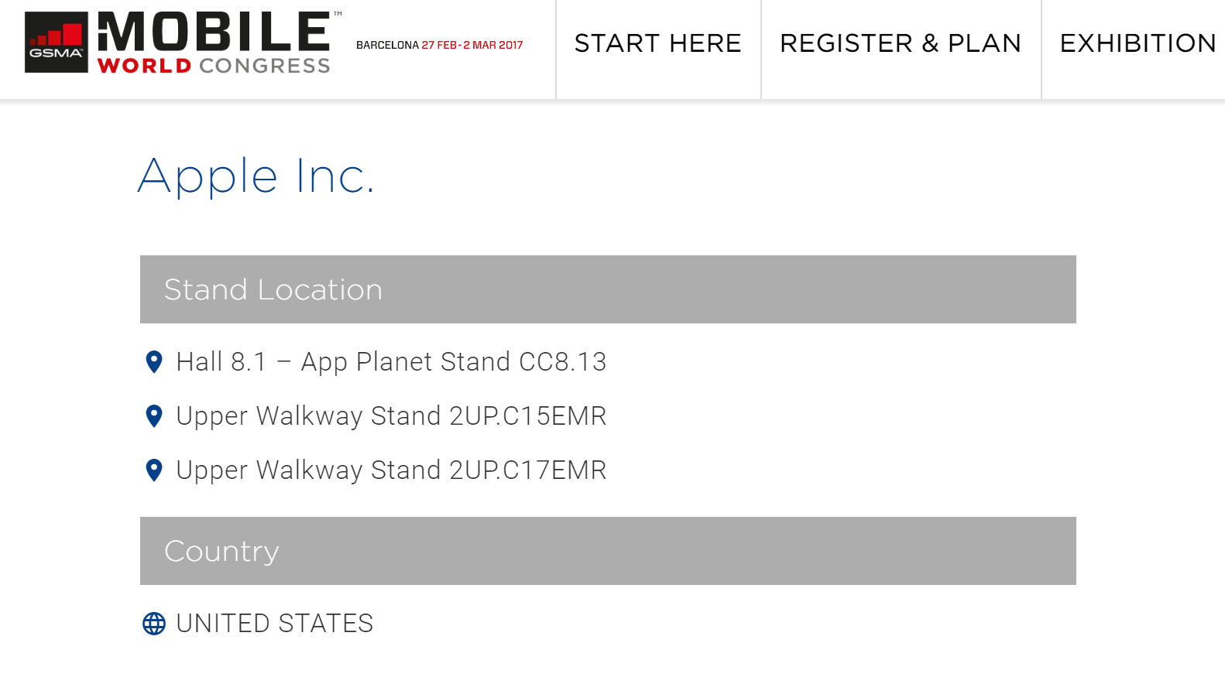This screenshot has width=1225, height=677.
Task: Select Upper Walkway Stand 2UP.C17EMR
Action: [392, 470]
